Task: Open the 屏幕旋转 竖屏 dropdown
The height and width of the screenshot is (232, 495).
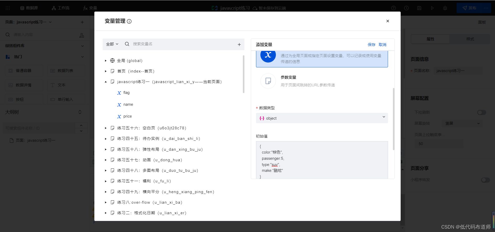Action: click(463, 123)
